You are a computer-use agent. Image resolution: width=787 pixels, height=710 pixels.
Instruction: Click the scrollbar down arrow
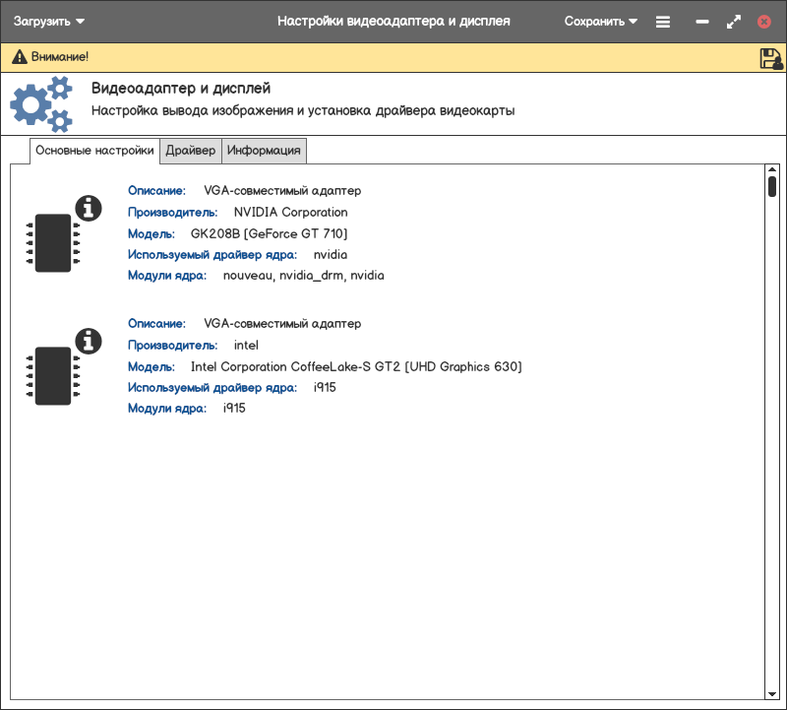pyautogui.click(x=772, y=693)
